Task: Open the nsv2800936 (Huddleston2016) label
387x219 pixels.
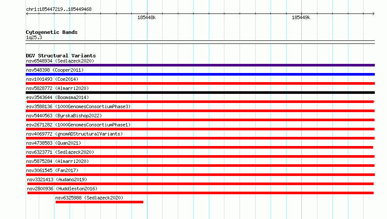Action: pyautogui.click(x=62, y=189)
